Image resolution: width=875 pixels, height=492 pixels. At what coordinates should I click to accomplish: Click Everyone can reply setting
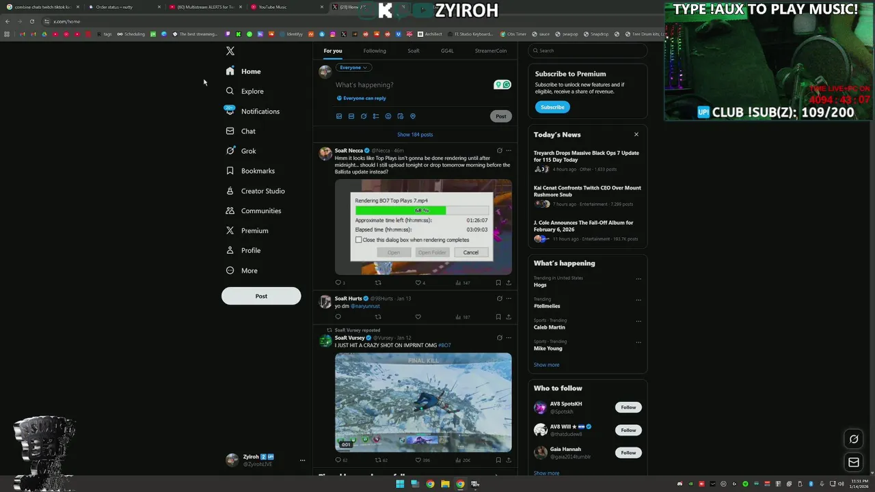[361, 98]
